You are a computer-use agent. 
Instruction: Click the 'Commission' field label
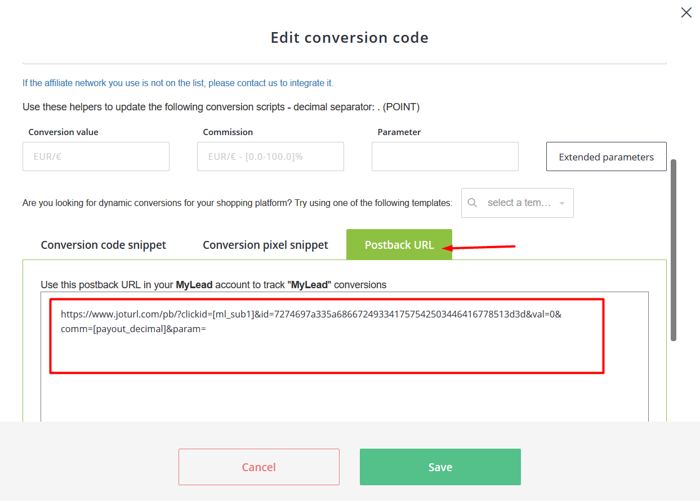[228, 132]
